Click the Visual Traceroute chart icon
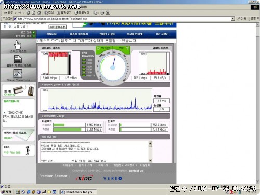 pos(18,74)
